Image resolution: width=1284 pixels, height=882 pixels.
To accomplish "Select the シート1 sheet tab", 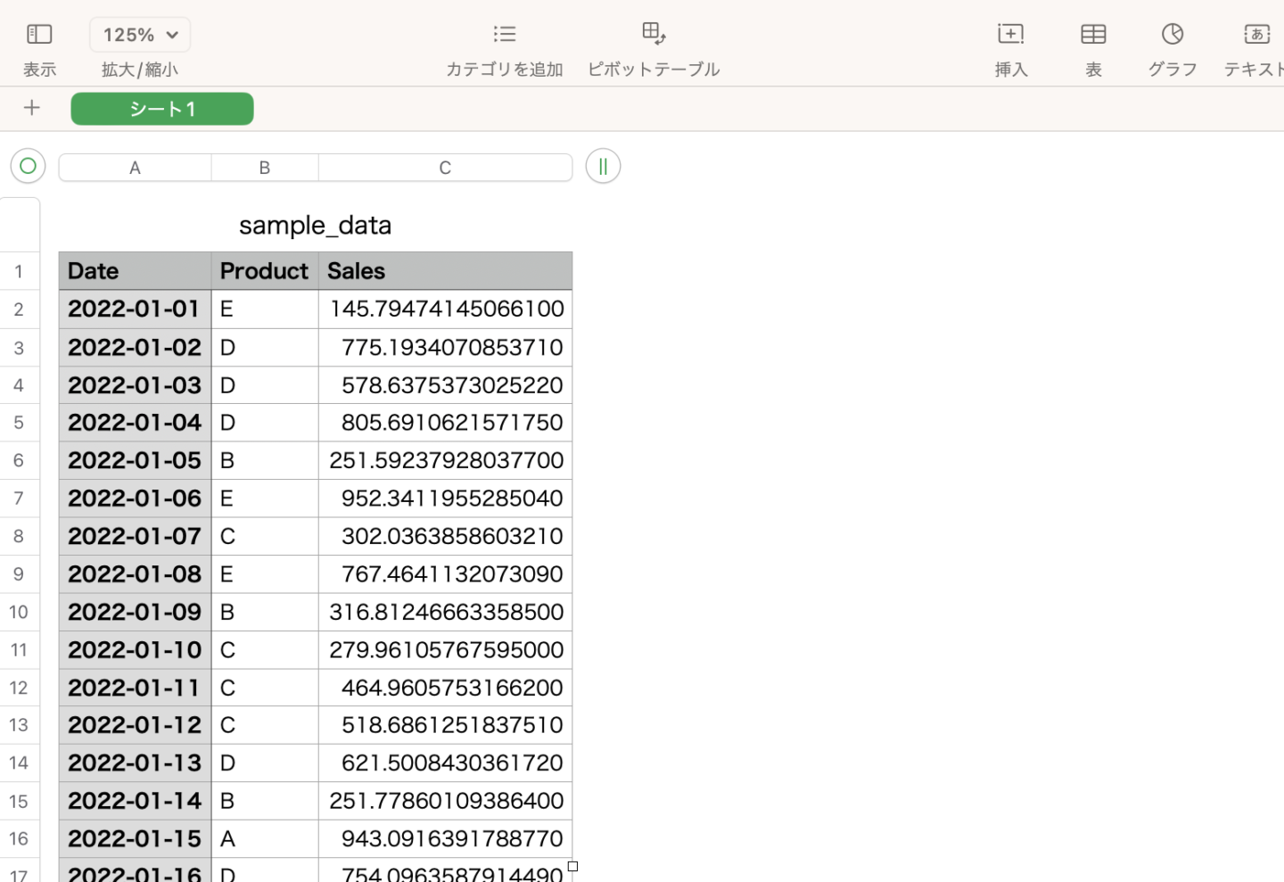I will 162,109.
